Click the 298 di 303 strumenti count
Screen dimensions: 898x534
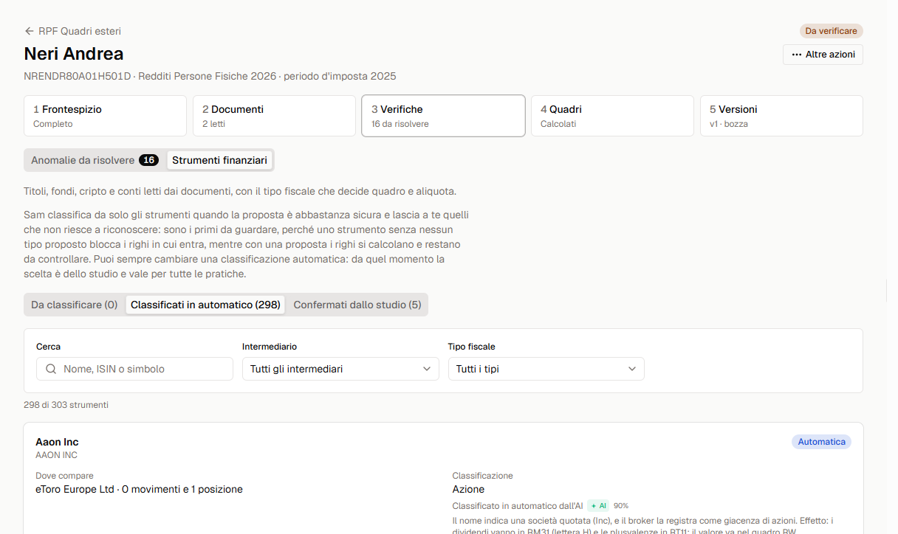point(66,405)
